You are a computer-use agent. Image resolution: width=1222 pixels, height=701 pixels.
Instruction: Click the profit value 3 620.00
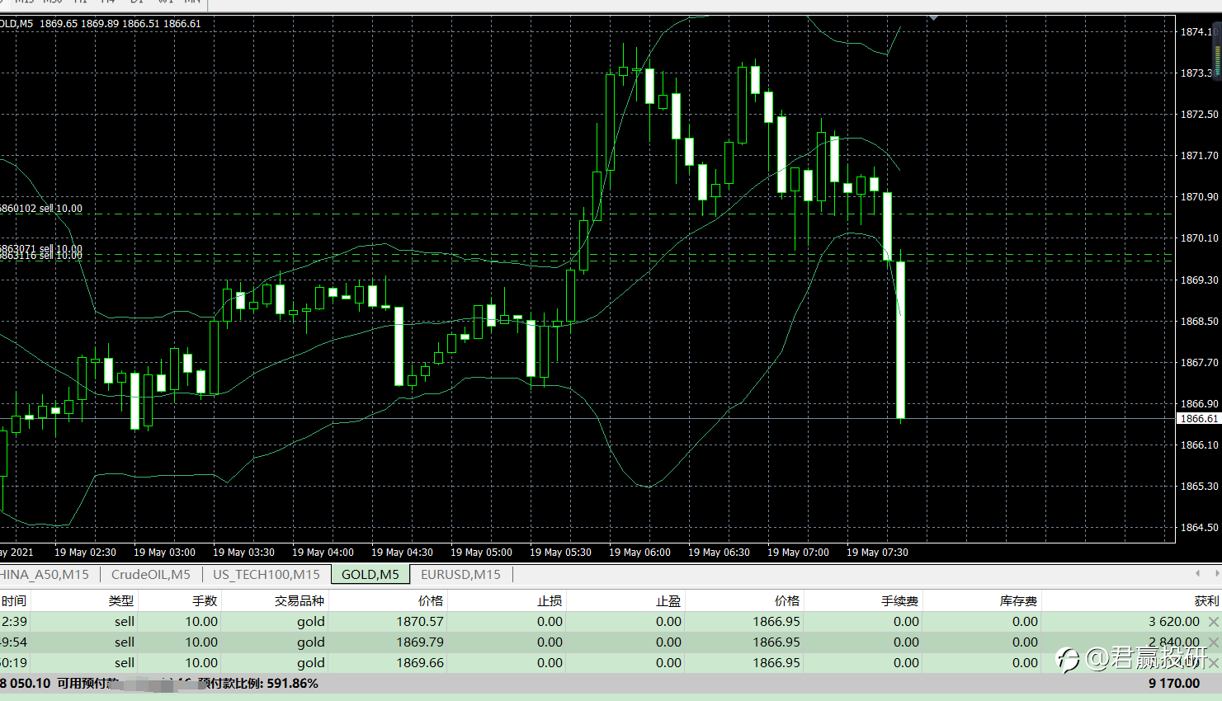(x=1174, y=621)
